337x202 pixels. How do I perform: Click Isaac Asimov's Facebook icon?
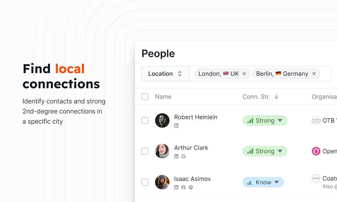click(184, 187)
